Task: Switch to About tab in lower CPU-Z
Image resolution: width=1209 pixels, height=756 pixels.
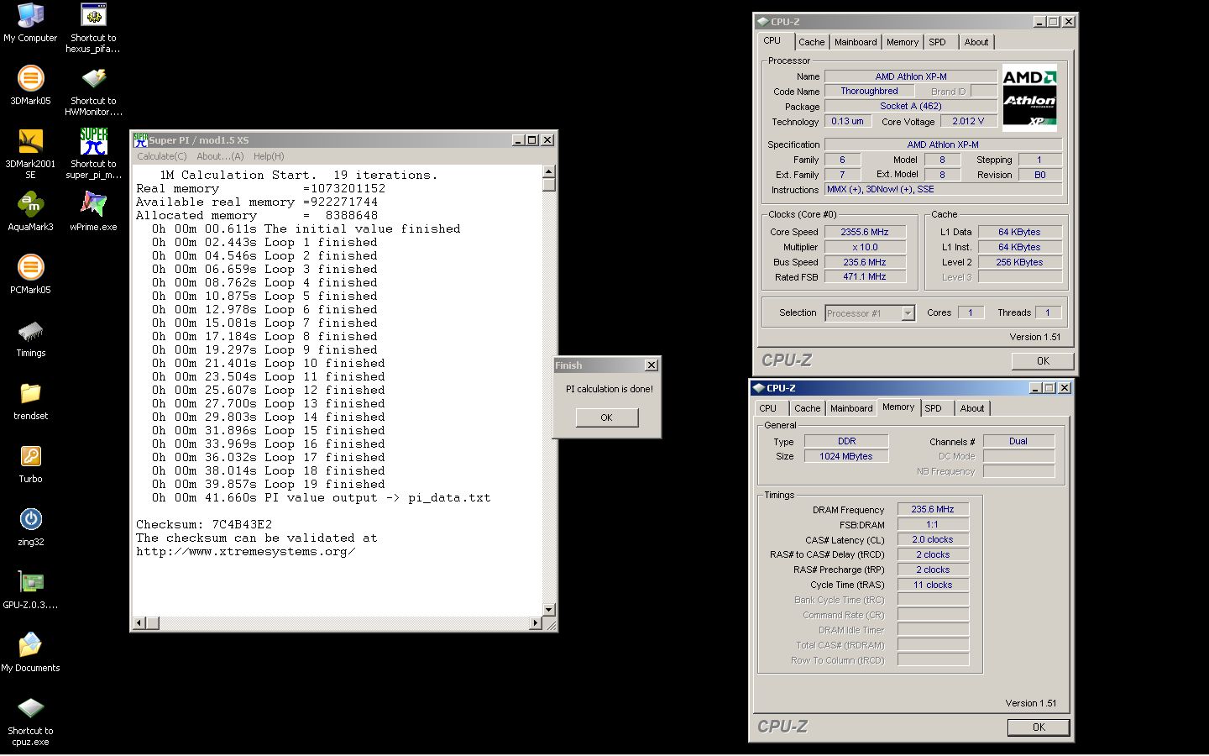Action: [972, 408]
